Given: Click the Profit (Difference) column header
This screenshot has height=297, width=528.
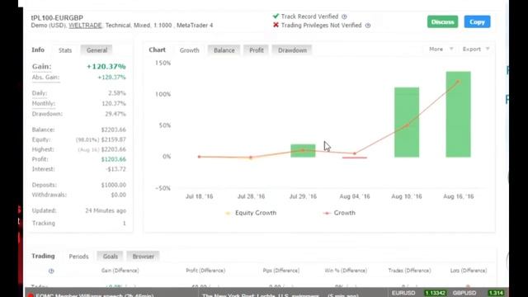Looking at the screenshot, I should point(205,271).
